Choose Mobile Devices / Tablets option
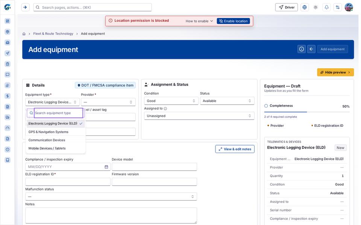This screenshot has height=225, width=361. click(x=56, y=148)
